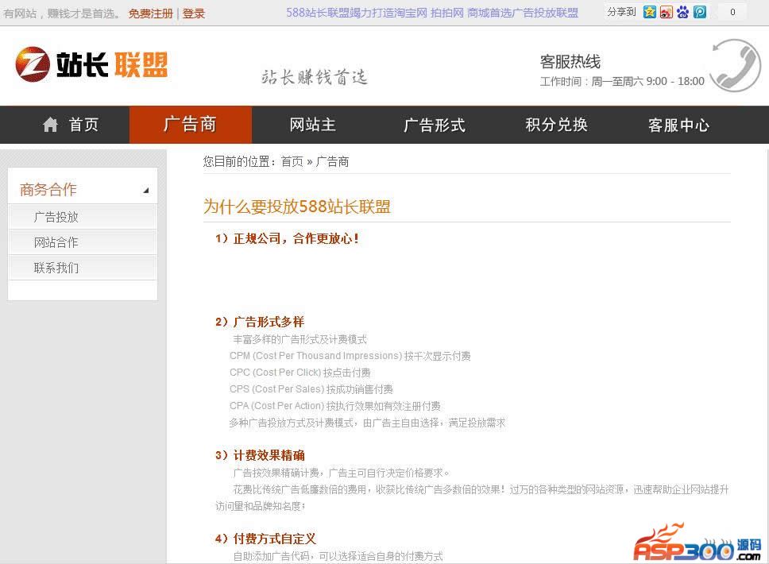
Task: Click the telephone hotline icon
Action: (x=735, y=65)
